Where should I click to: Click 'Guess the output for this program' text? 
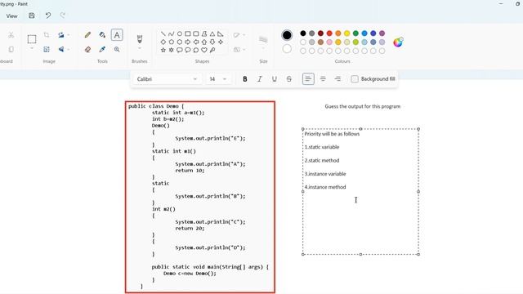point(363,106)
